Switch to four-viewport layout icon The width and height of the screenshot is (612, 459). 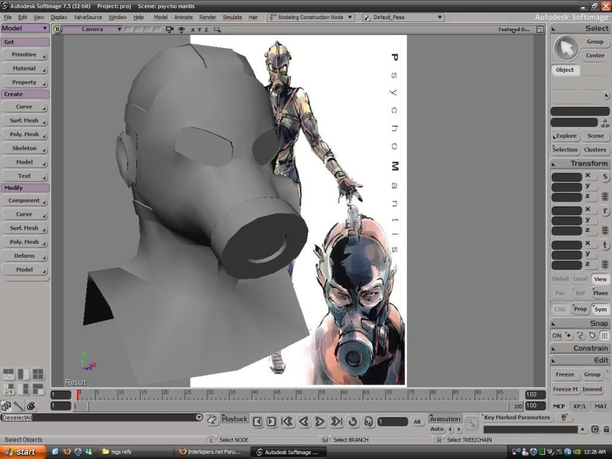pyautogui.click(x=38, y=375)
